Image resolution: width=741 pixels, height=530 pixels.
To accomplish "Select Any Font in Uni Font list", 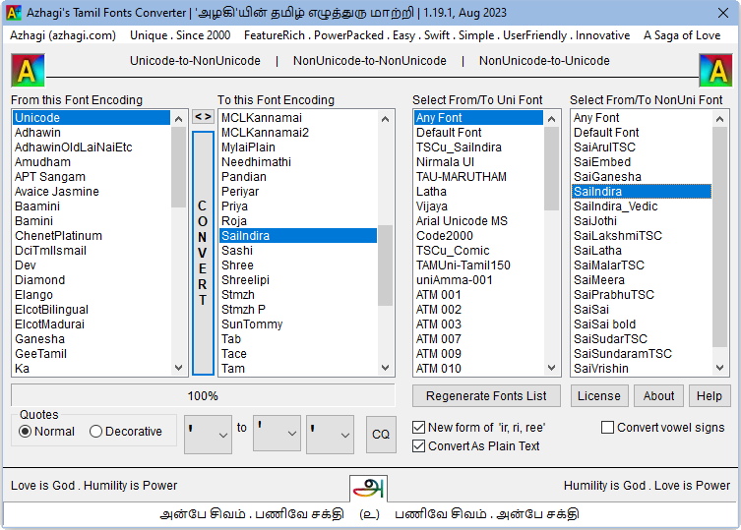I will (x=478, y=118).
